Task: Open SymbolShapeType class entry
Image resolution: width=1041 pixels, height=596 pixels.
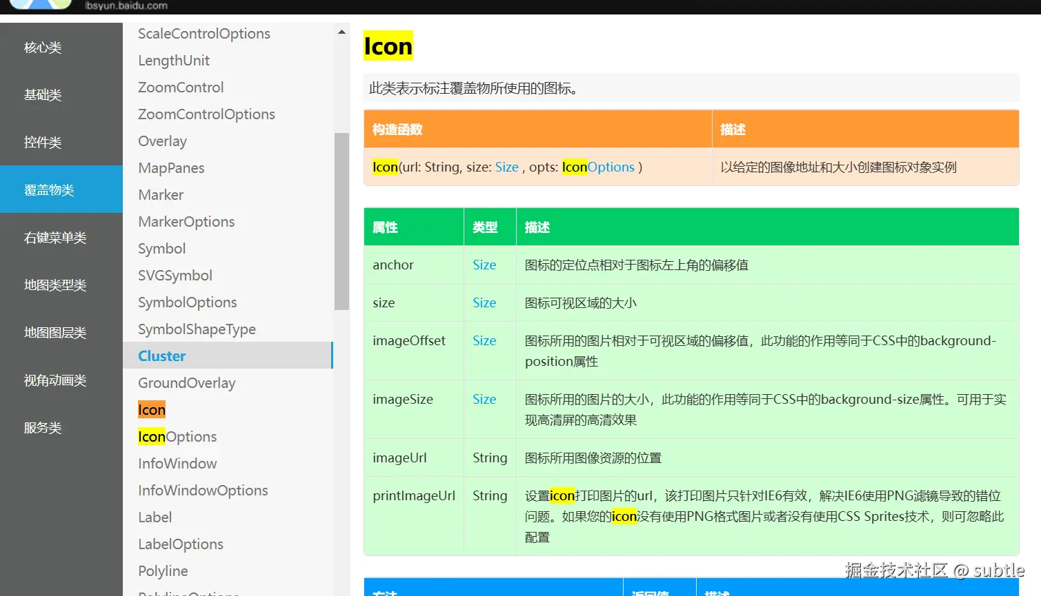Action: [x=197, y=329]
